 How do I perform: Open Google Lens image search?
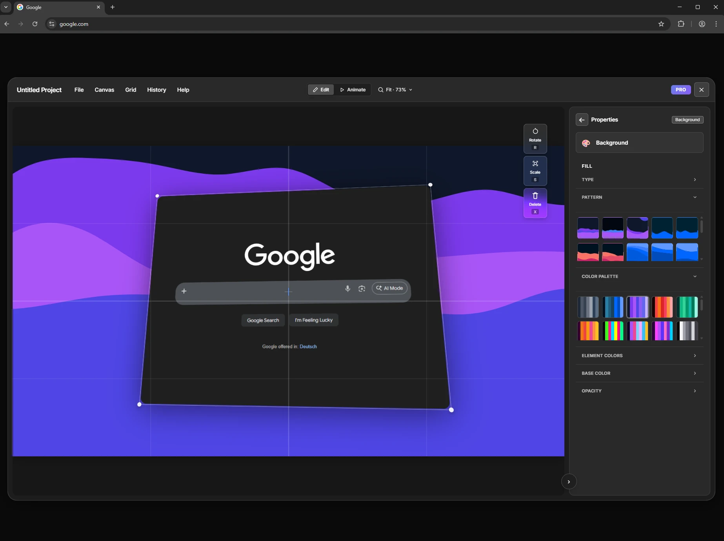coord(362,289)
